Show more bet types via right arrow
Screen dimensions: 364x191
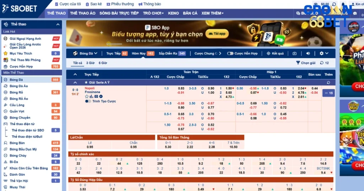click(220, 53)
